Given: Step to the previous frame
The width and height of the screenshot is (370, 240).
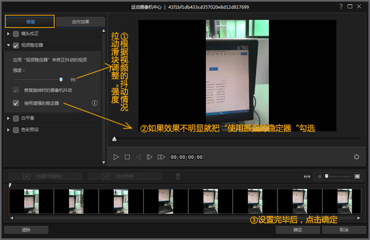Looking at the screenshot, I should pyautogui.click(x=139, y=157).
